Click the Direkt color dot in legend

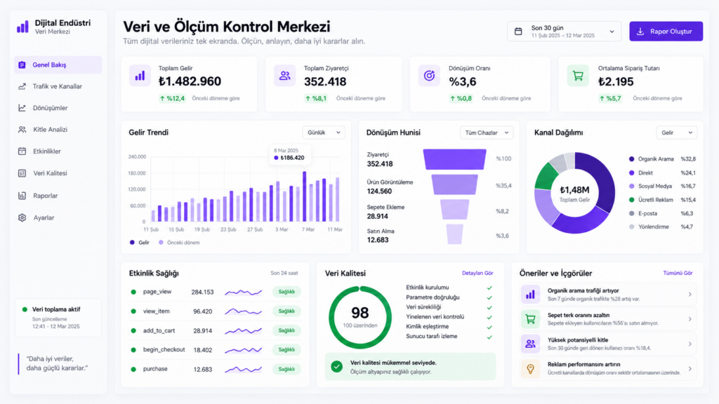tap(631, 173)
